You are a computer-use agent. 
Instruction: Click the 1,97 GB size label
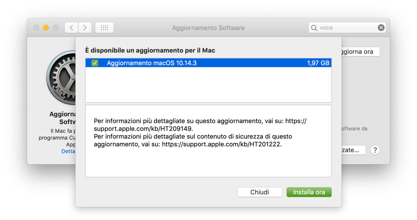tap(317, 63)
